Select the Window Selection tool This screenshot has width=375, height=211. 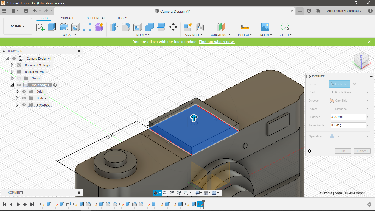click(x=285, y=27)
